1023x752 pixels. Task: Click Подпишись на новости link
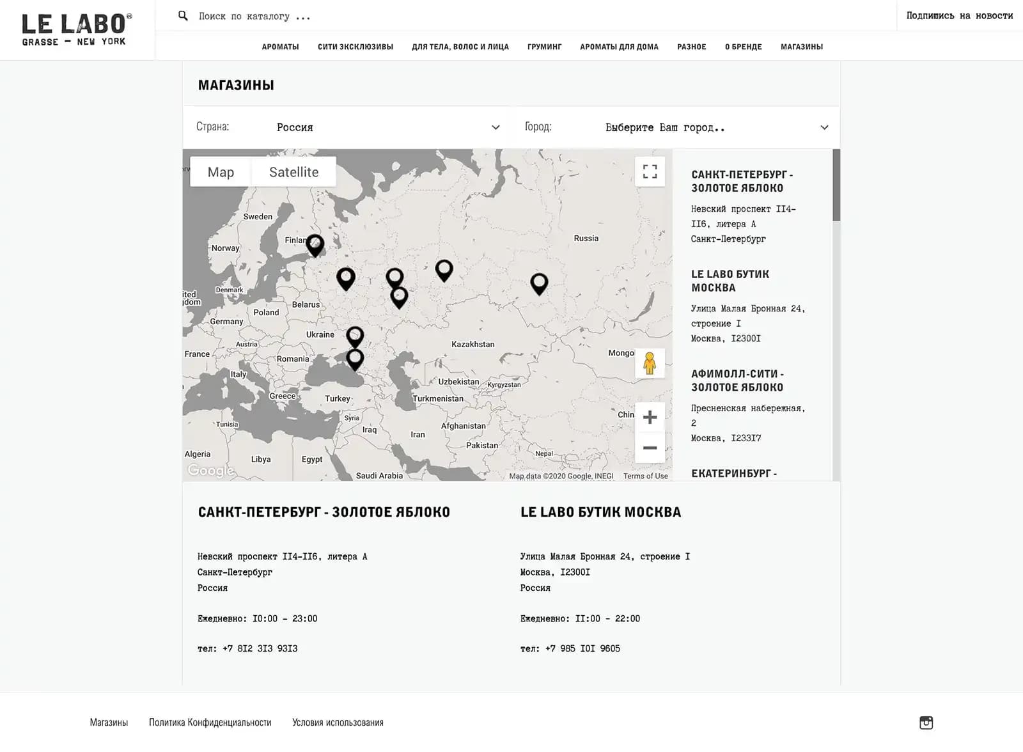960,15
